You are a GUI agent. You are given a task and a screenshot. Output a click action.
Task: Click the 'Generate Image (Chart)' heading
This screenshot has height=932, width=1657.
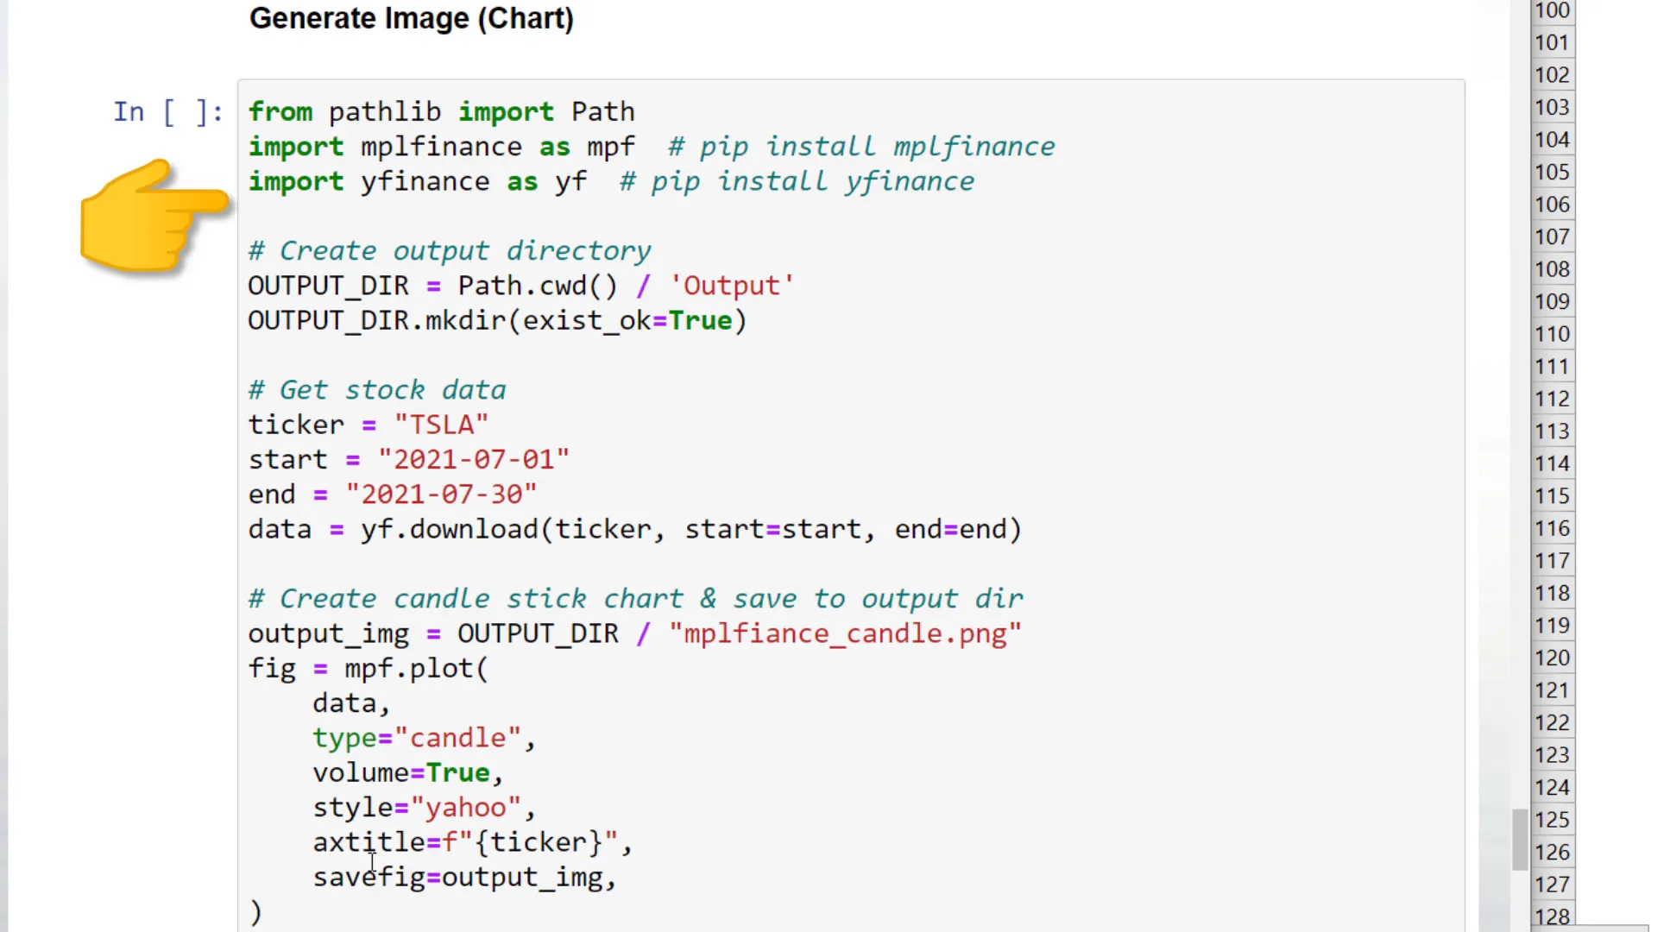(x=412, y=19)
